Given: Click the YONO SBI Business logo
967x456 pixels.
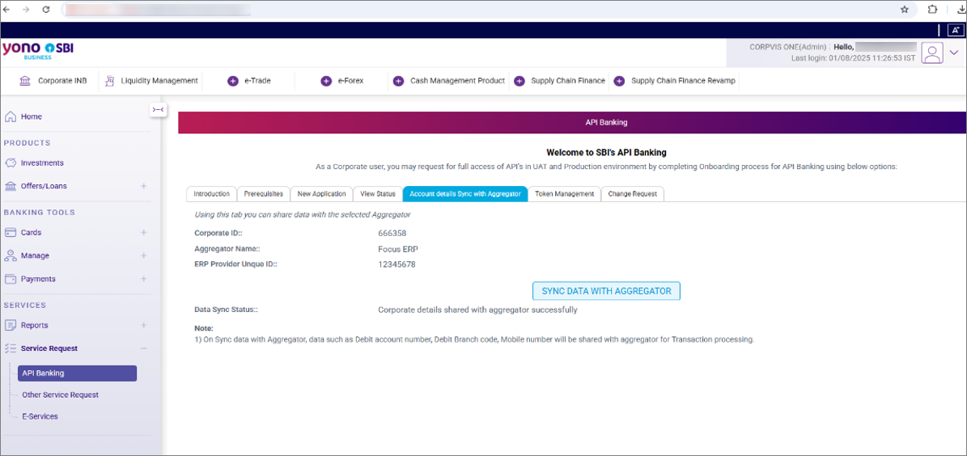Looking at the screenshot, I should pyautogui.click(x=37, y=50).
